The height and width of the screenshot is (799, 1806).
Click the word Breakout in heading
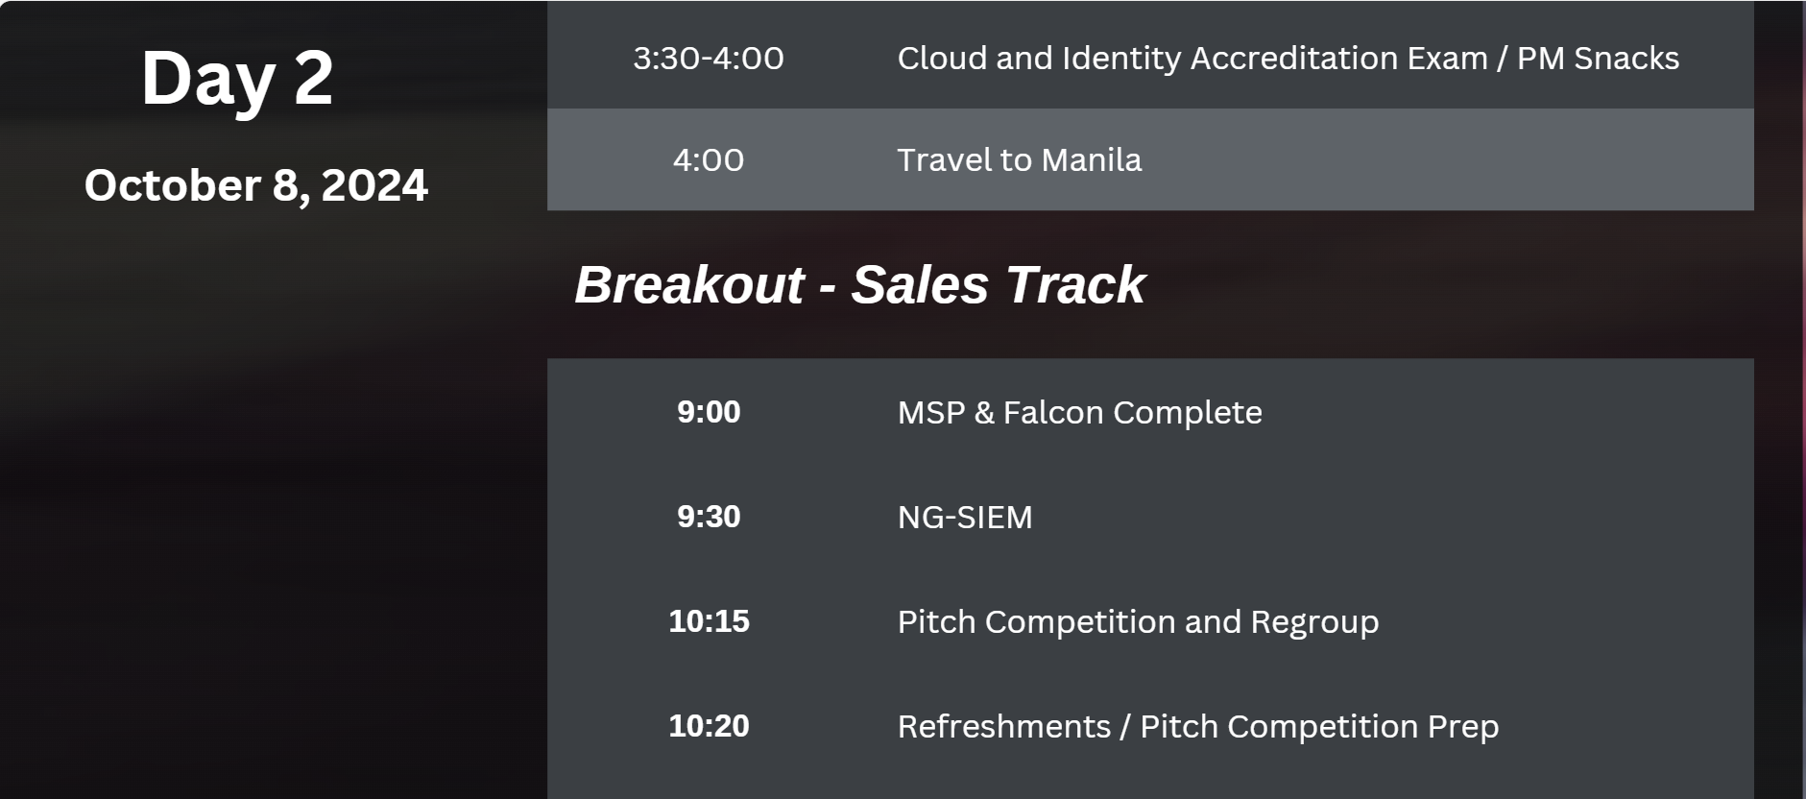[689, 284]
